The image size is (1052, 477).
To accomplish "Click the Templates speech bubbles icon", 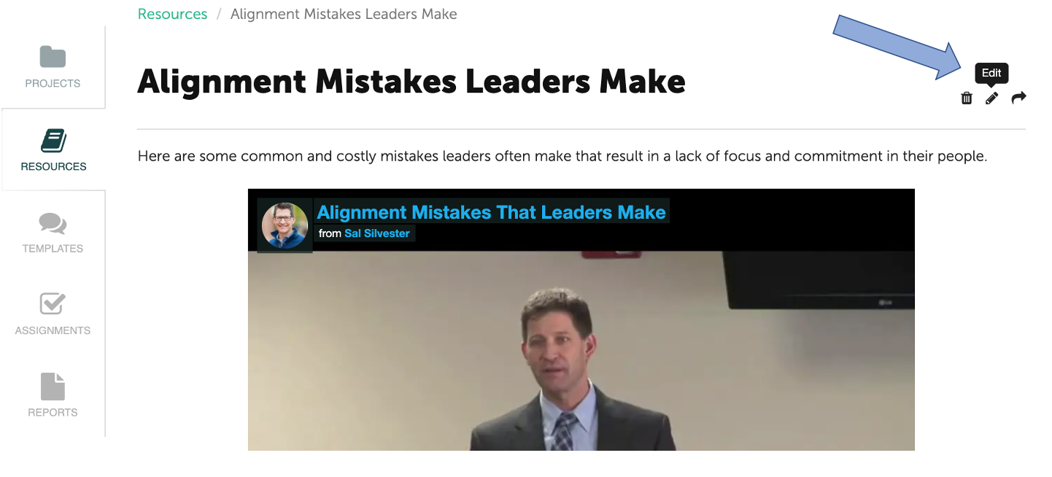I will pyautogui.click(x=53, y=223).
